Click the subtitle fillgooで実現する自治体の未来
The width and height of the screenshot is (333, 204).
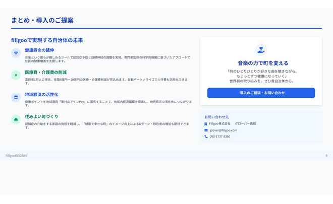[x=47, y=40]
